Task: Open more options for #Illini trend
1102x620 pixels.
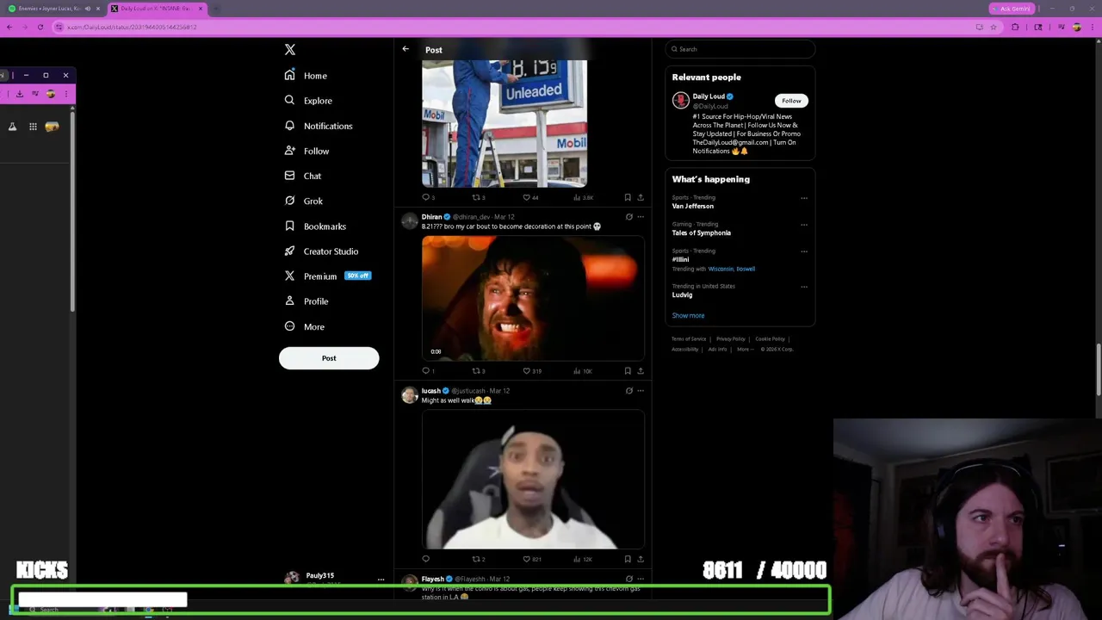Action: coord(804,251)
